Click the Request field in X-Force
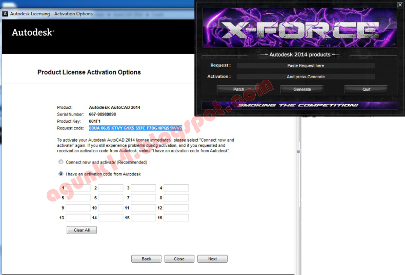Screen dimensions: 405x275 tap(306, 65)
